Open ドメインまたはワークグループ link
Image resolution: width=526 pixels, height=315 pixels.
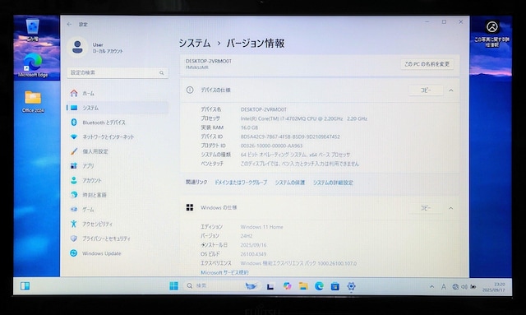pos(241,183)
